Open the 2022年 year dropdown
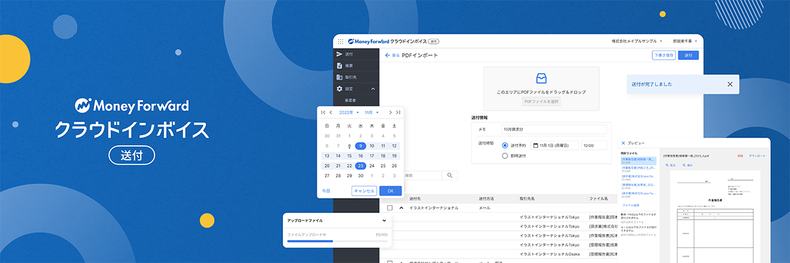The image size is (790, 263). coord(350,112)
